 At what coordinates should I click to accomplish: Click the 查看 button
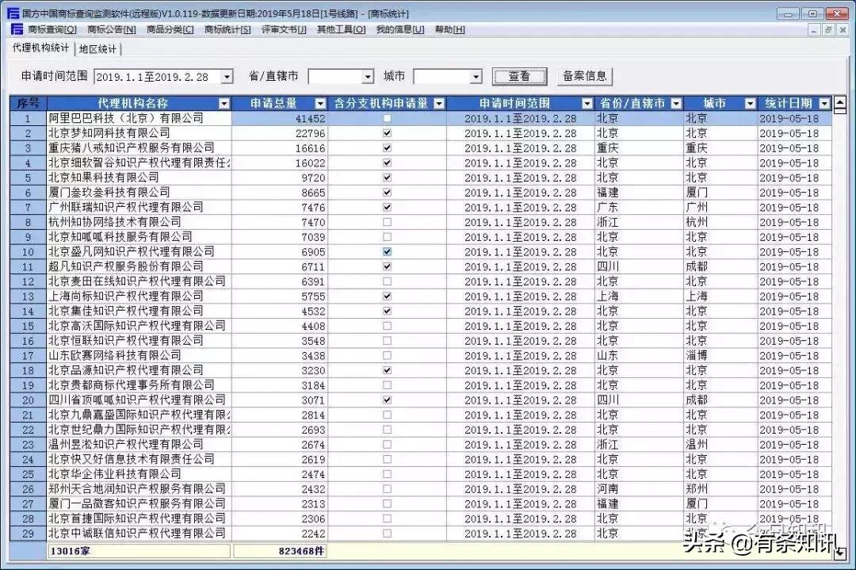tap(520, 76)
